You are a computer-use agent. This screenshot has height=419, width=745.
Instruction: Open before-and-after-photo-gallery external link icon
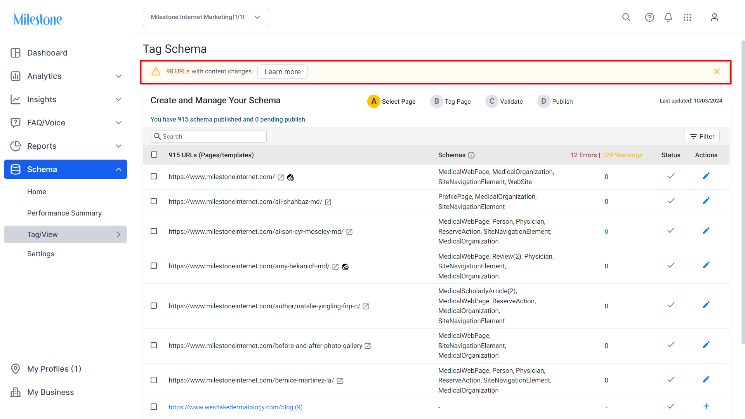coord(368,346)
